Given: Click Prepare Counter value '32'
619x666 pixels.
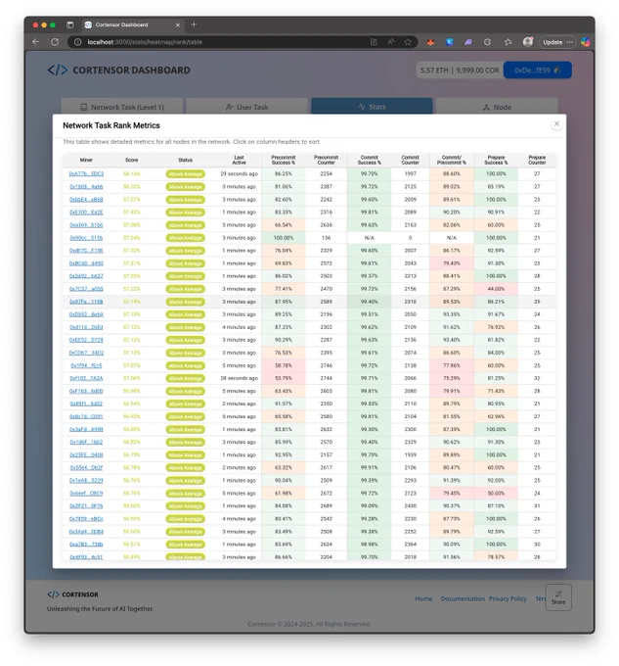Looking at the screenshot, I should (x=537, y=378).
